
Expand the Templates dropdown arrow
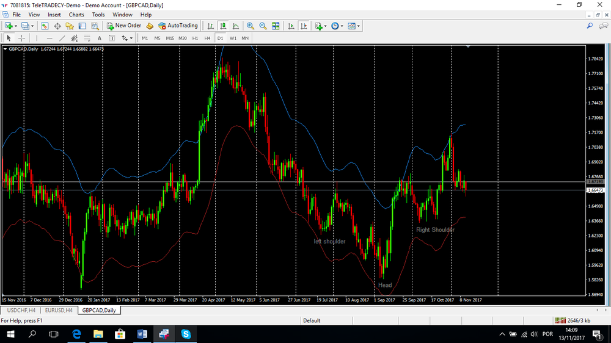point(359,26)
